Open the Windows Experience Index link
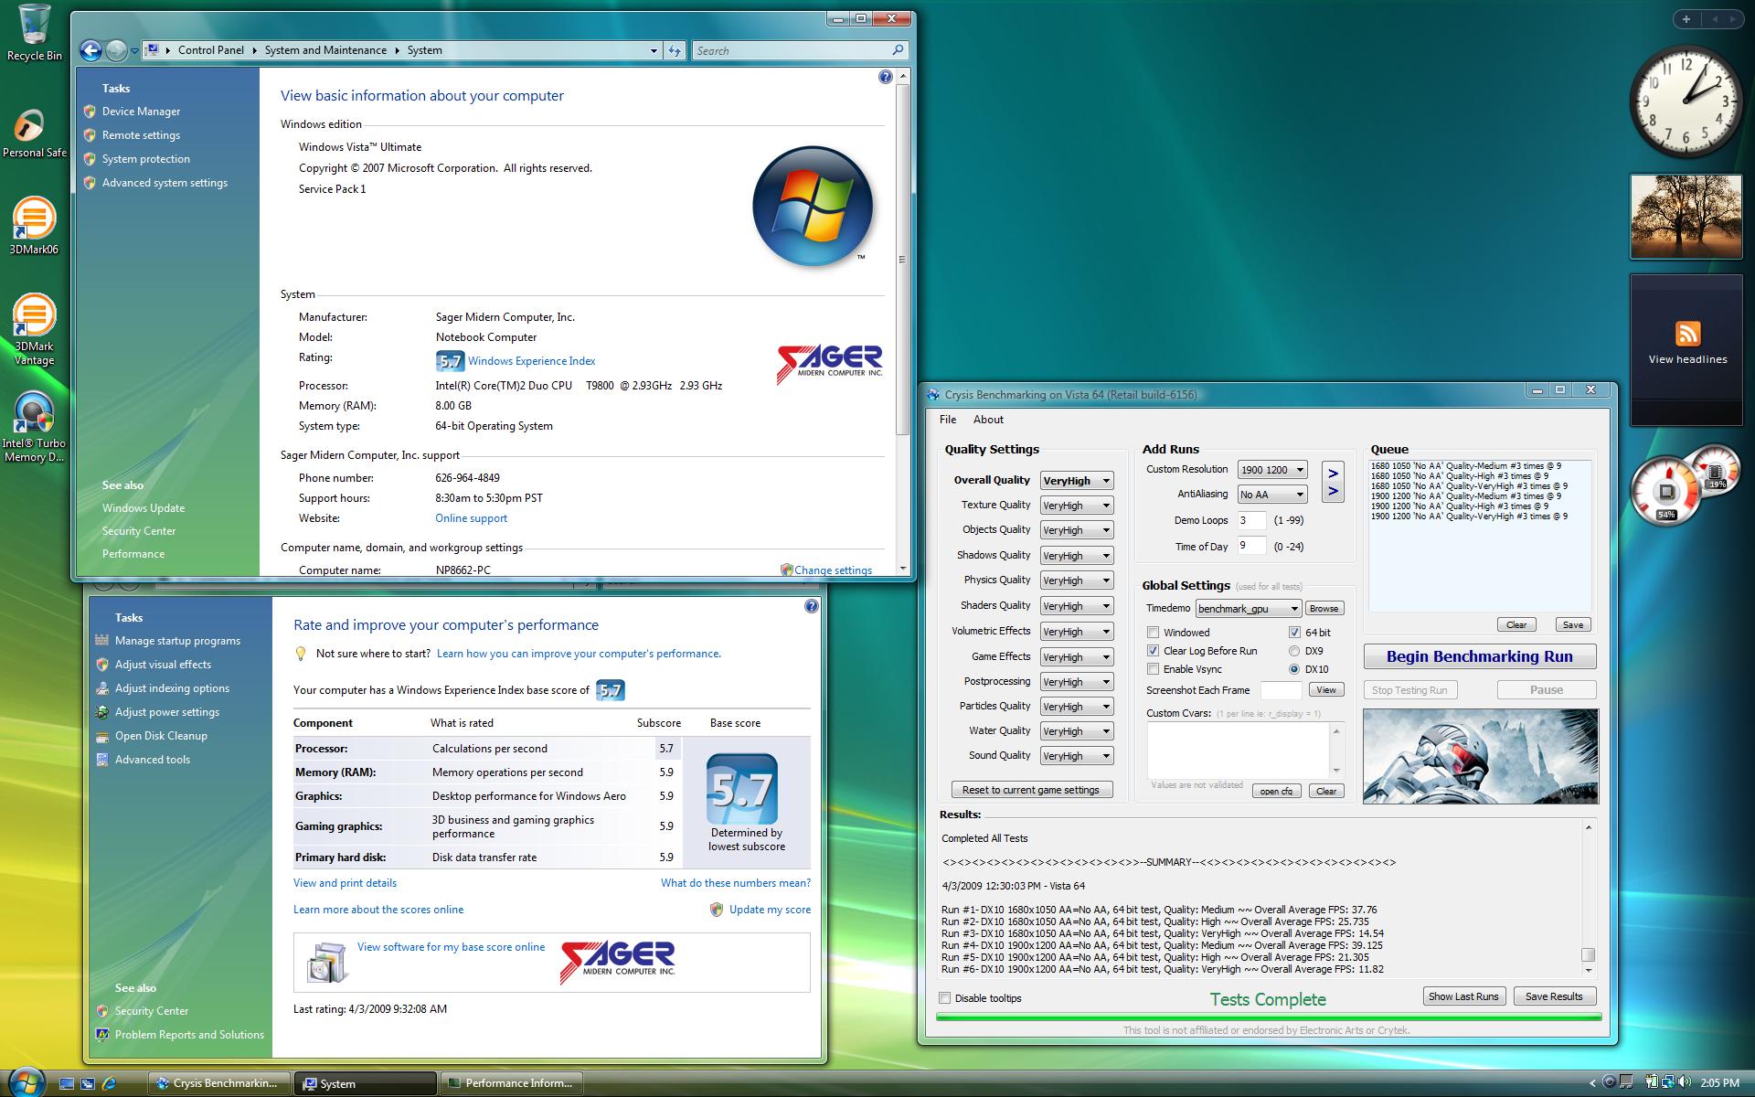The width and height of the screenshot is (1755, 1097). [531, 361]
